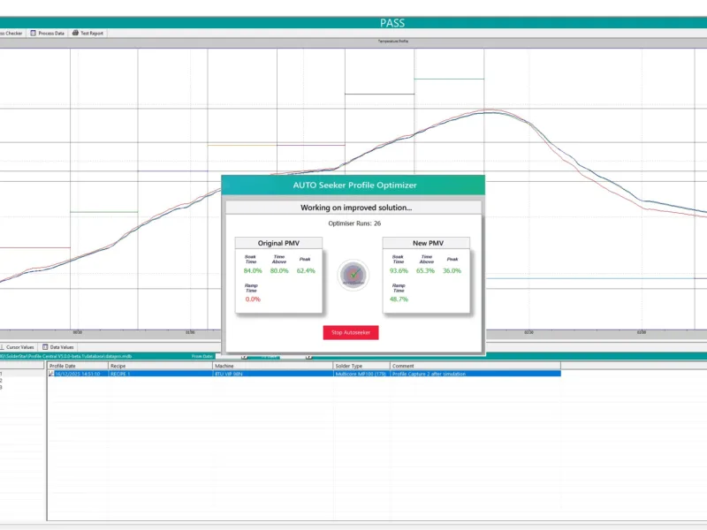The width and height of the screenshot is (707, 530).
Task: Sort by the Profile Date column header
Action: pos(78,365)
